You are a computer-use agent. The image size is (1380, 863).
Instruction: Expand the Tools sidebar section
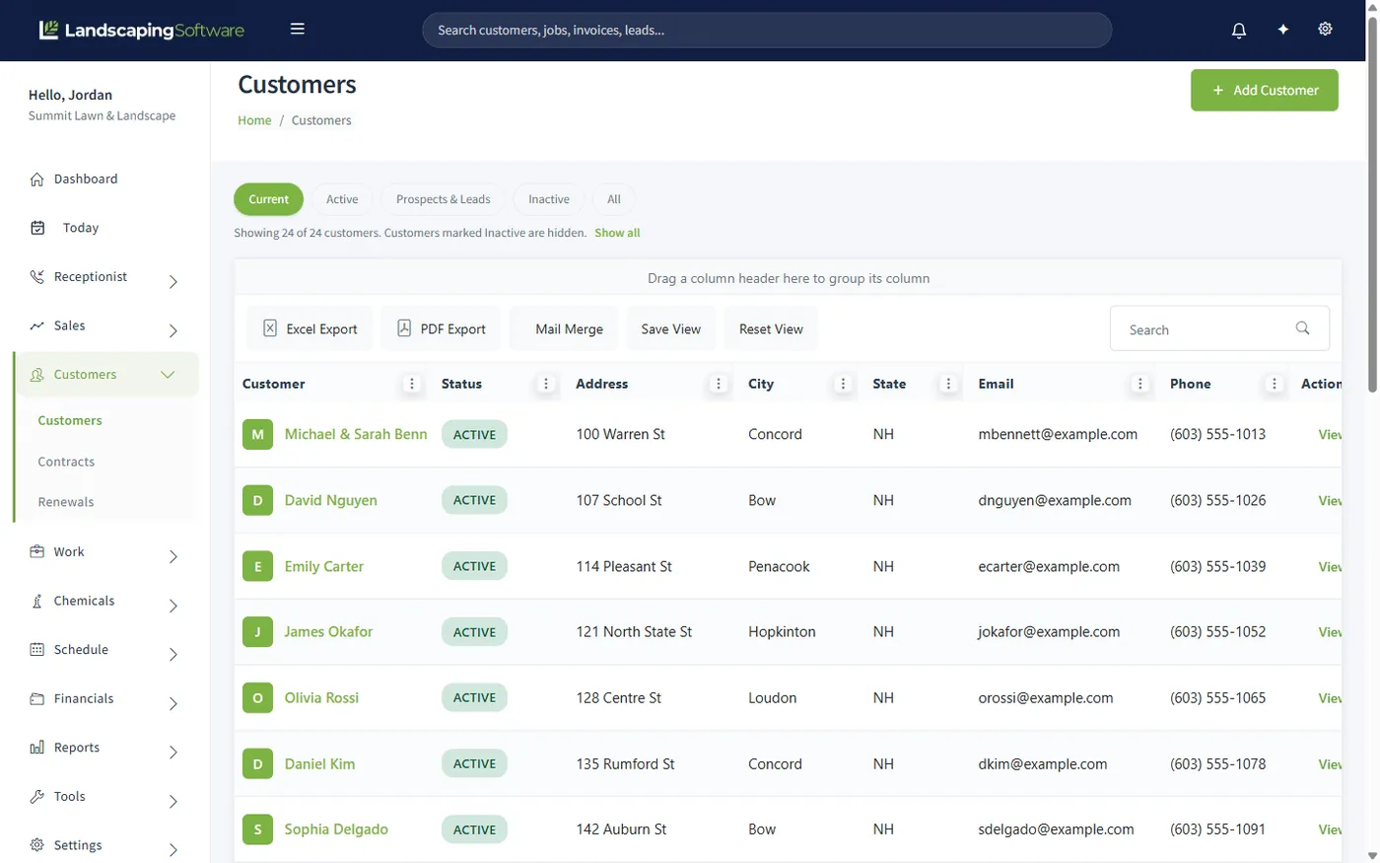[173, 801]
